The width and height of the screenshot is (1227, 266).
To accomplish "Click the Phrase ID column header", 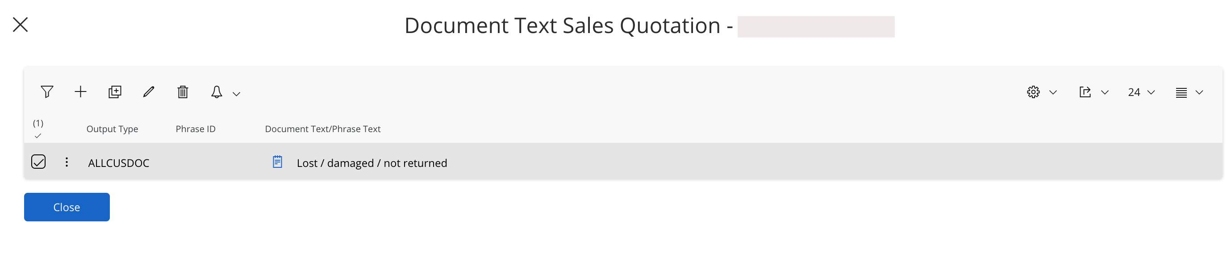I will pos(195,129).
